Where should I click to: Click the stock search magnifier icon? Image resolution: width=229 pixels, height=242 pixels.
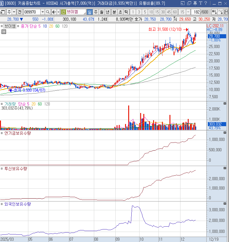click(x=48, y=12)
